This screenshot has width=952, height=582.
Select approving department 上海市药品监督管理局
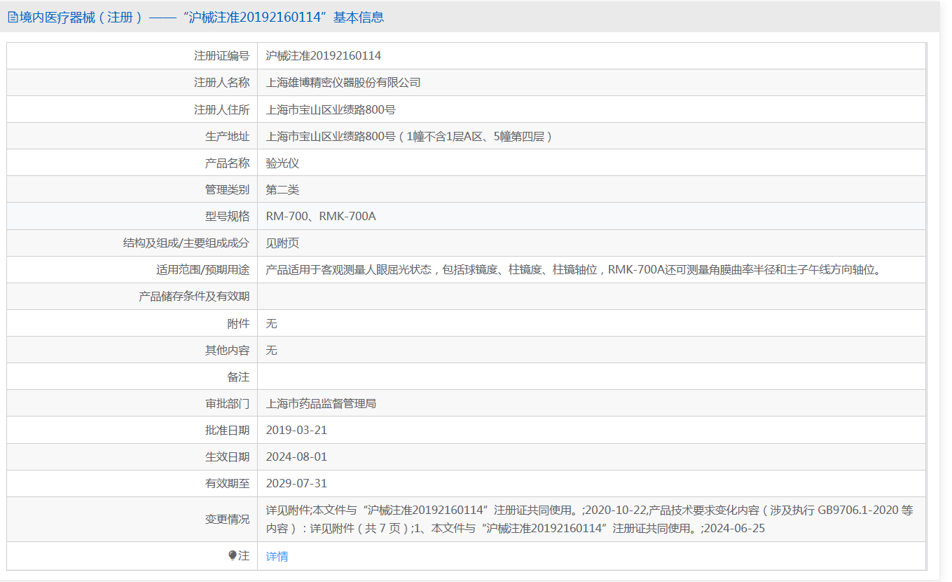click(321, 403)
